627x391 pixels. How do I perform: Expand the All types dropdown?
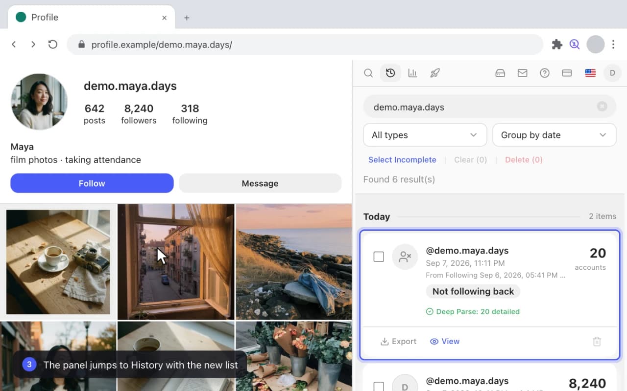425,135
